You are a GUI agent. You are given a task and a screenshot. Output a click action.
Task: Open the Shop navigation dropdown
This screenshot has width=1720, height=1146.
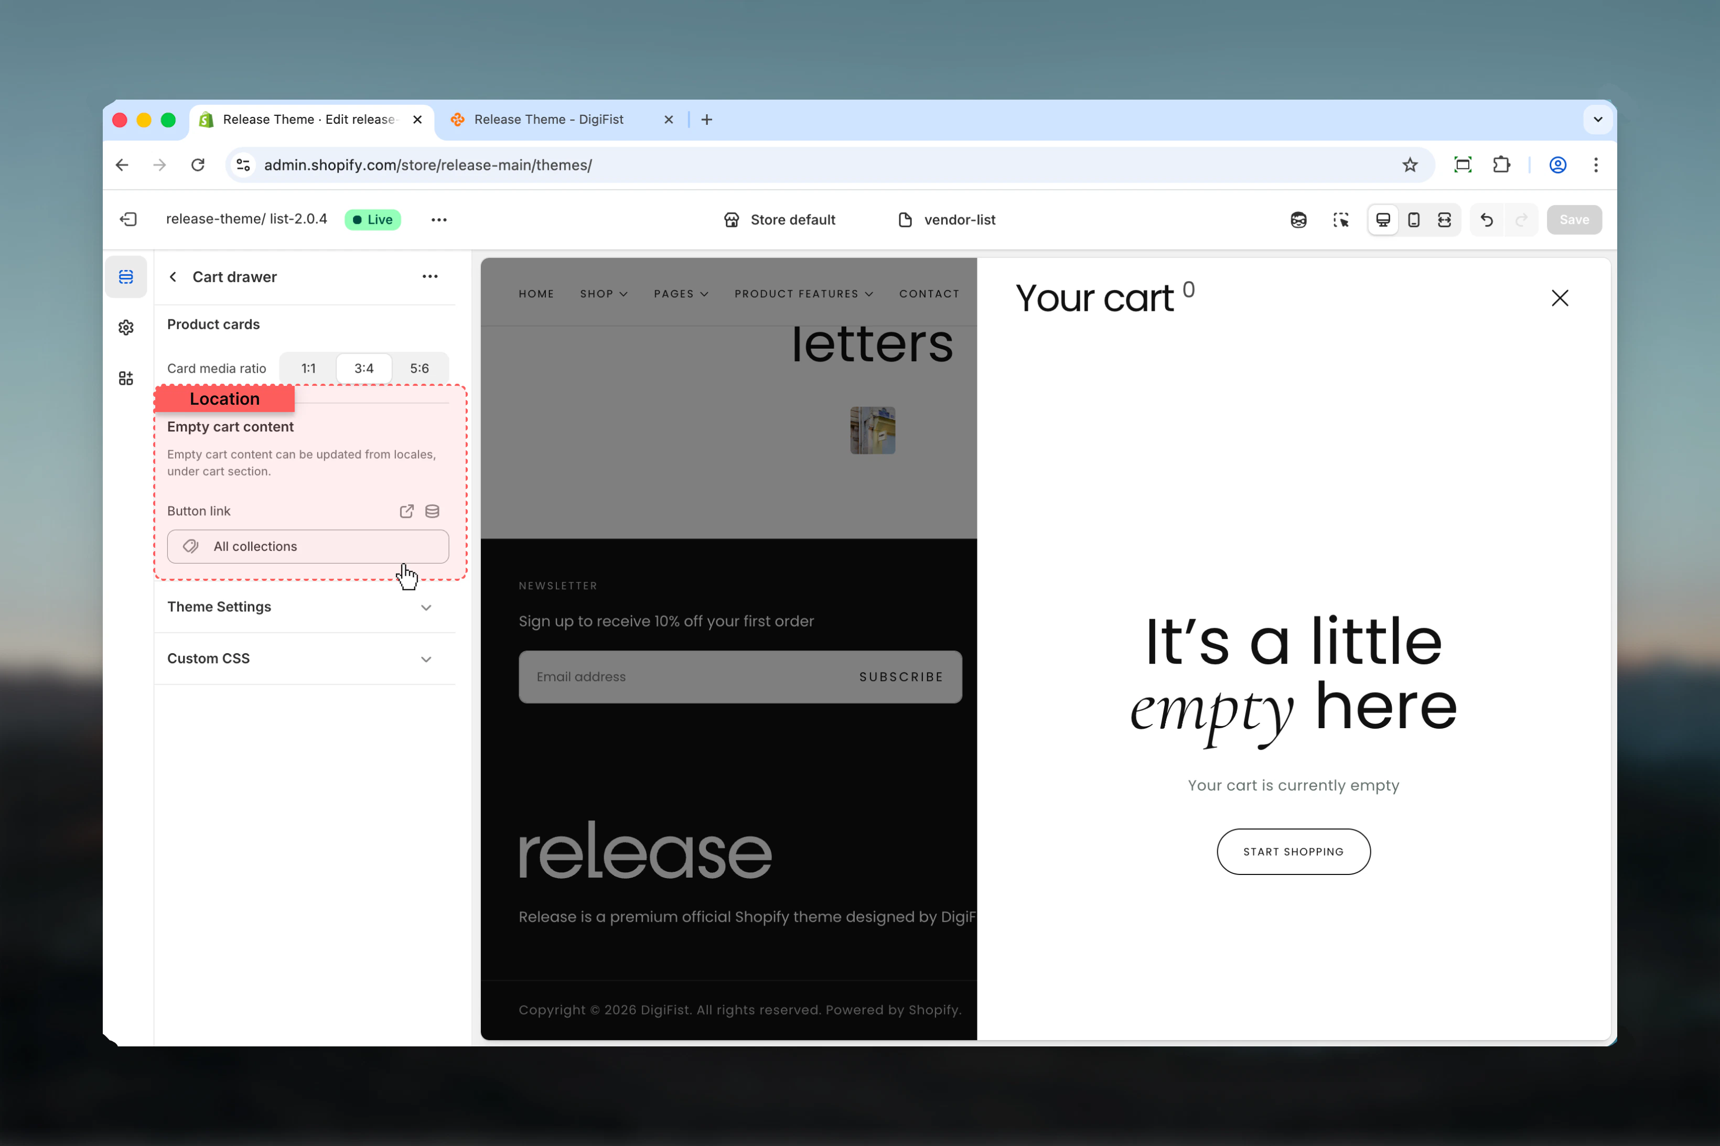tap(604, 294)
